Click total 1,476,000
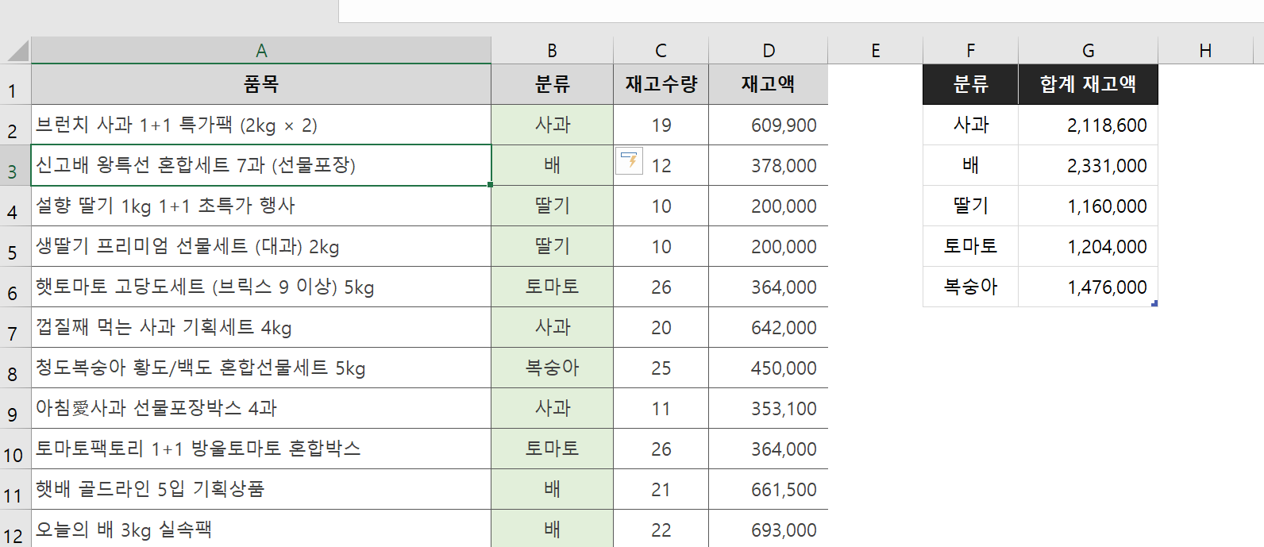Viewport: 1264px width, 547px height. click(1088, 287)
